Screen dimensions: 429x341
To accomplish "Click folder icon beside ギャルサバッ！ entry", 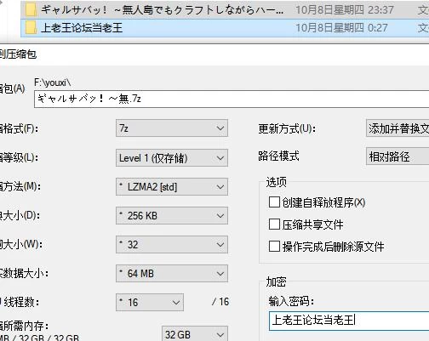I will (x=31, y=9).
